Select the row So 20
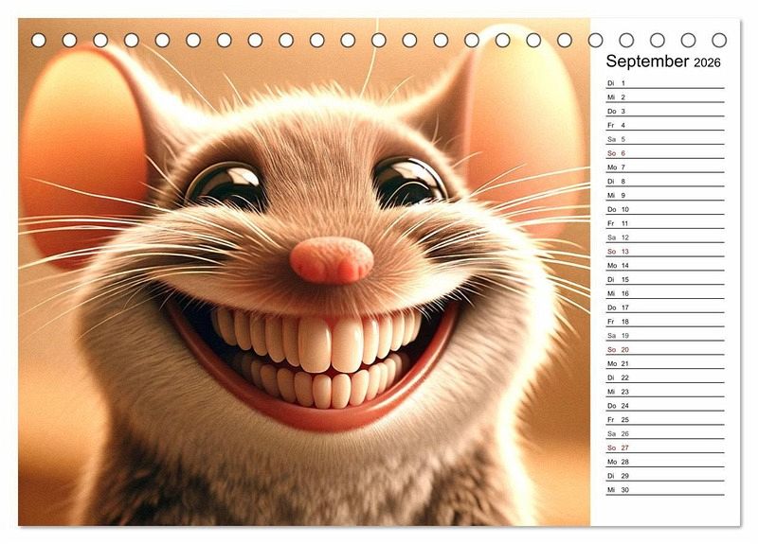This screenshot has height=544, width=758. tap(665, 349)
